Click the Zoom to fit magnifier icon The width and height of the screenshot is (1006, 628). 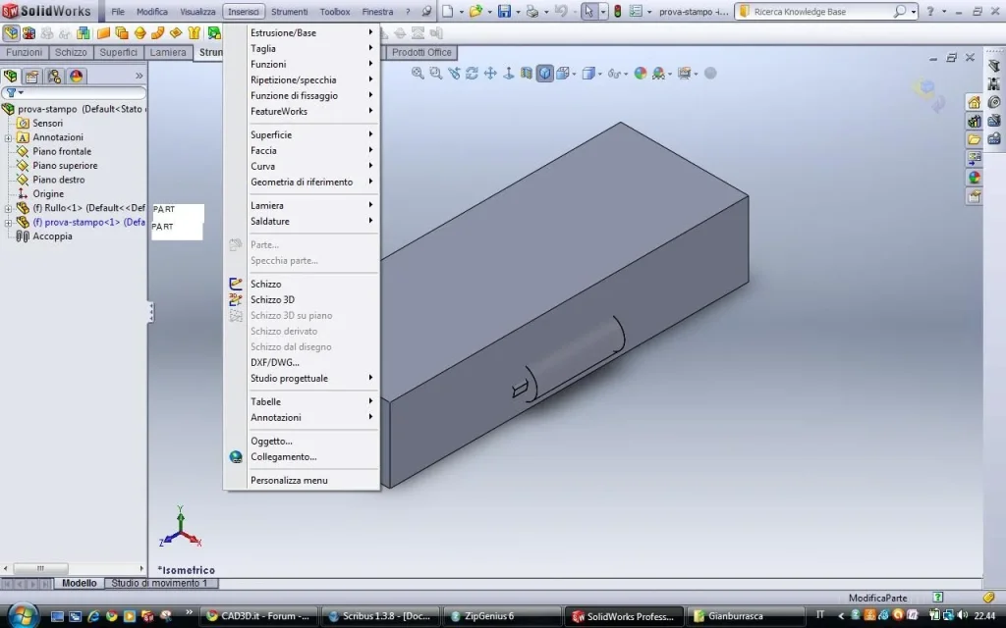[417, 73]
